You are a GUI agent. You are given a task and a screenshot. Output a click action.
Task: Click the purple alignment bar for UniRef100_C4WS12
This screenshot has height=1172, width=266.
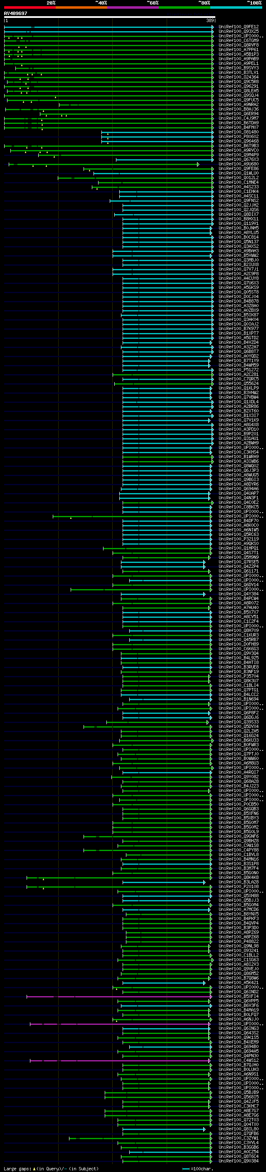click(x=121, y=1061)
